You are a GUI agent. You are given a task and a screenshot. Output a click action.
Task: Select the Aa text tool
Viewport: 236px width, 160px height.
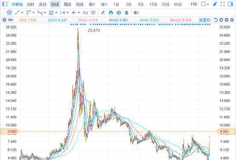[85, 12]
